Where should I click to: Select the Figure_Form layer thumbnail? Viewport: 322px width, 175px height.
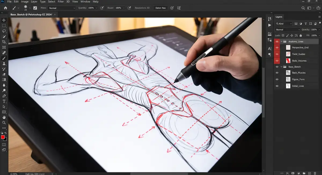288,79
